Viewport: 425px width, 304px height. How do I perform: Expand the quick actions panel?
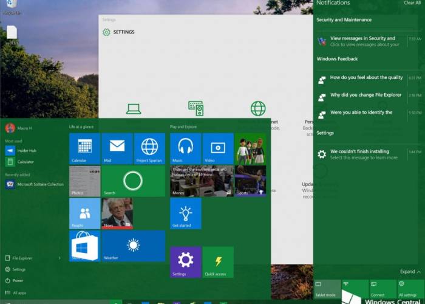410,272
